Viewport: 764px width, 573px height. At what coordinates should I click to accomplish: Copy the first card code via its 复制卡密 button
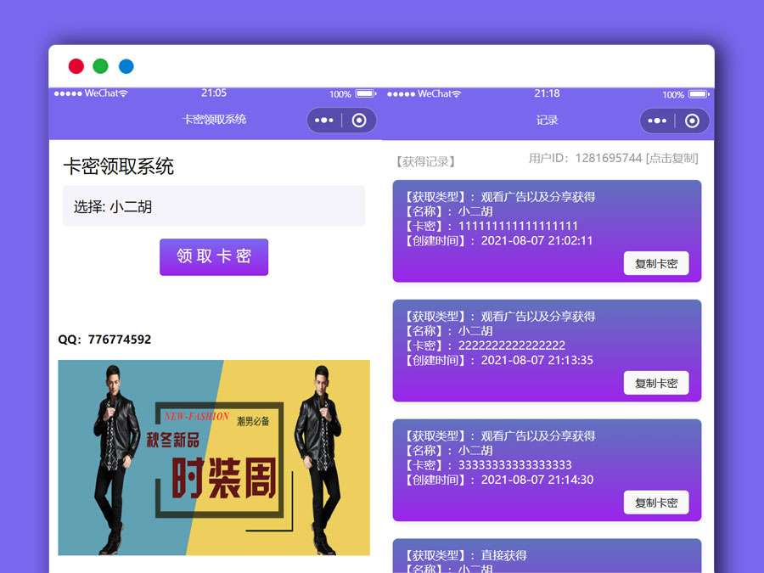pyautogui.click(x=656, y=263)
